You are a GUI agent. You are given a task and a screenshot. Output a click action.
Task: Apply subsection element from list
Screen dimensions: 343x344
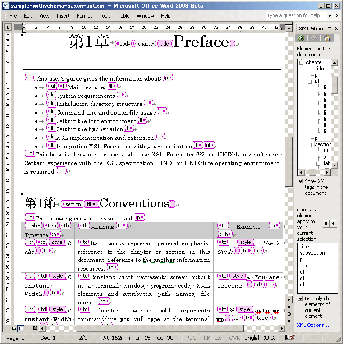pos(312,253)
